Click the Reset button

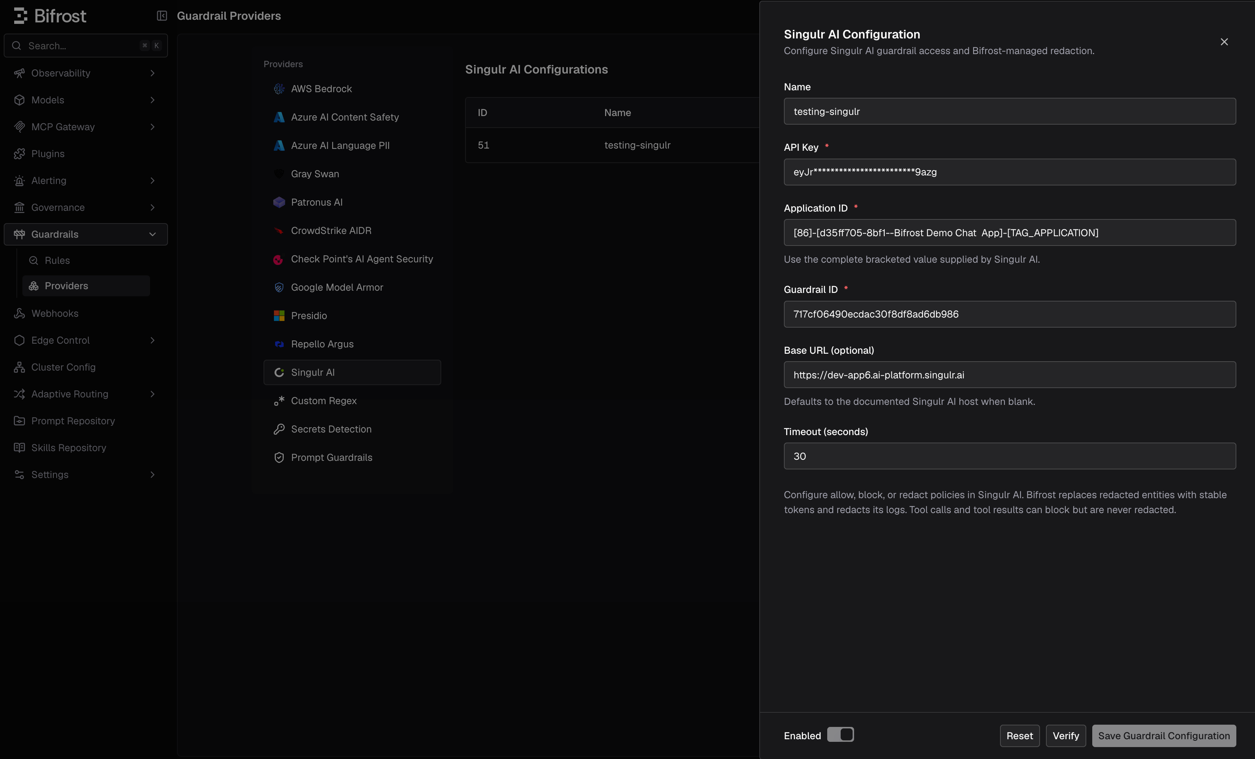[x=1019, y=736]
